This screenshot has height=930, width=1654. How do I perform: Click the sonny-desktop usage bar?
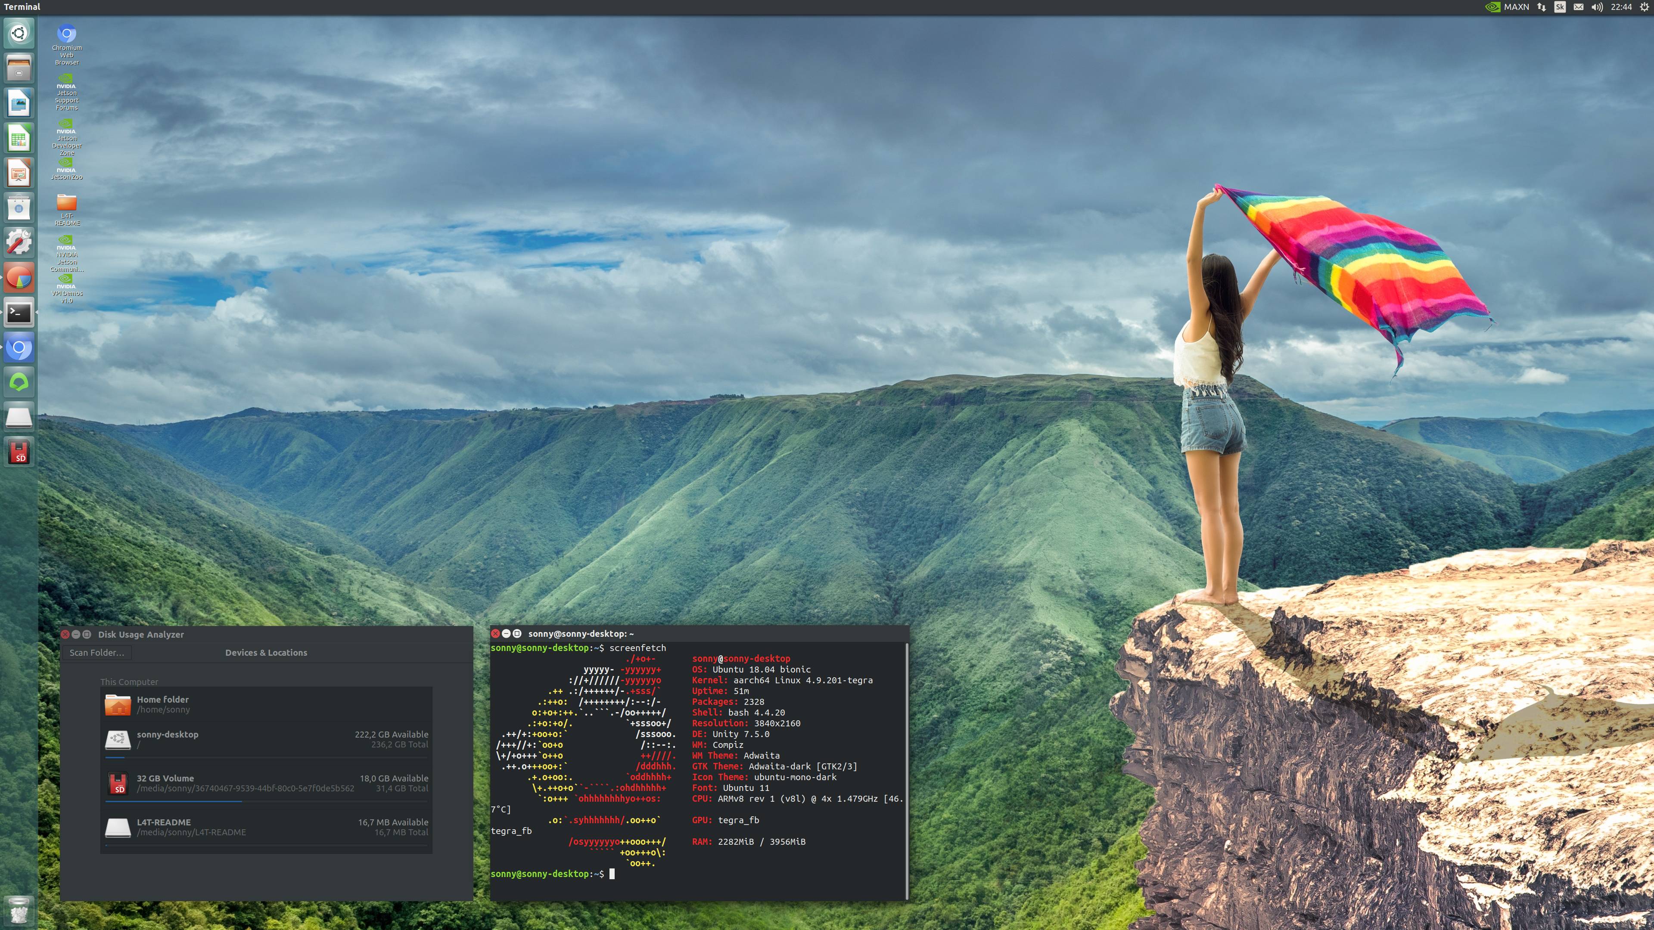[x=266, y=757]
